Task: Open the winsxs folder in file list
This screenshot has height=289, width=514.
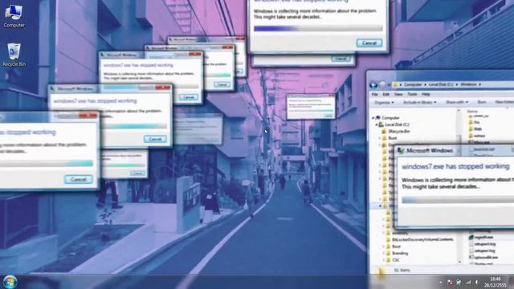Action: point(477,136)
